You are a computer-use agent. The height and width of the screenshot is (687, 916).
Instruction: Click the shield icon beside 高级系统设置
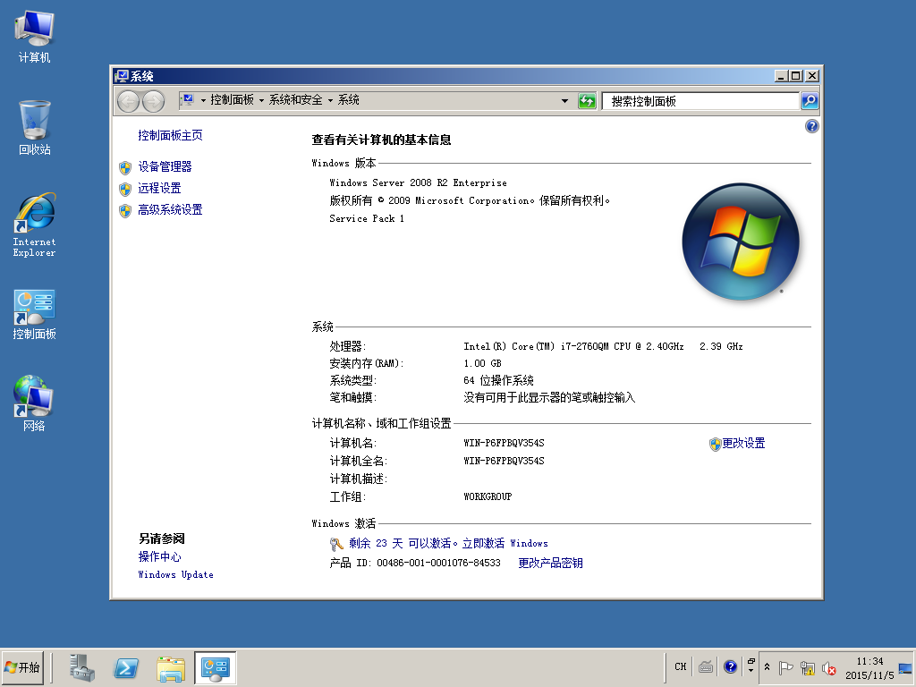point(125,211)
